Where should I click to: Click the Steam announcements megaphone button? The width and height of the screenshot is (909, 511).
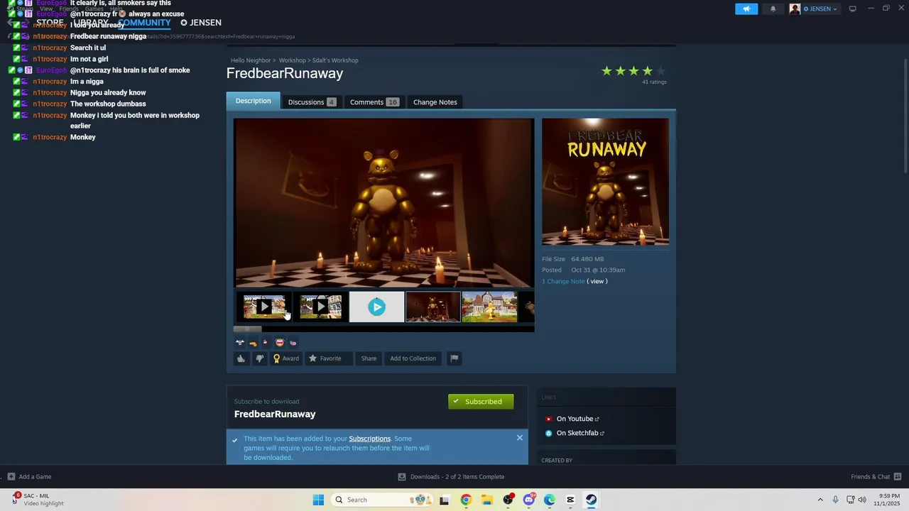(746, 9)
